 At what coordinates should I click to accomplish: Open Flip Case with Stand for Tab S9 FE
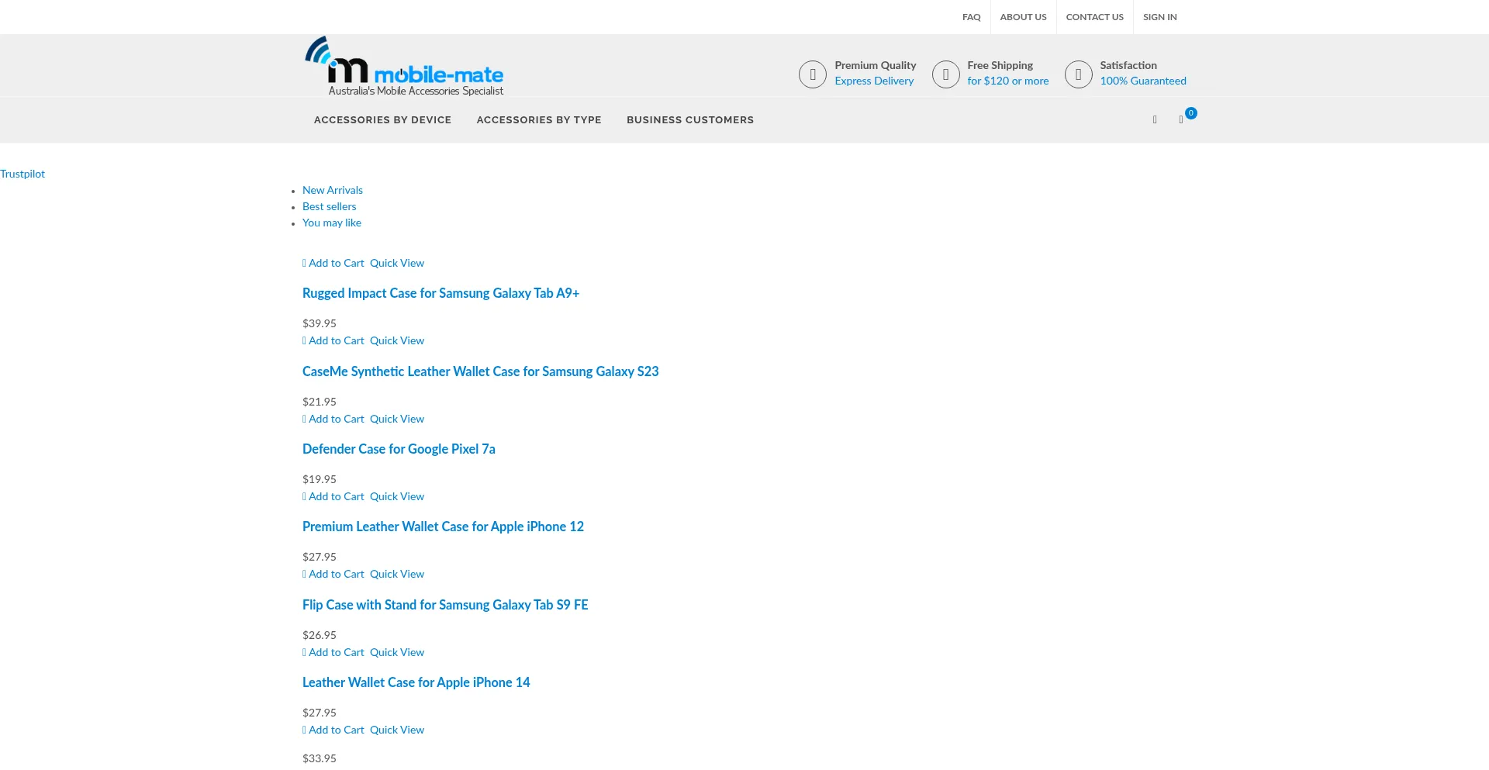[445, 605]
